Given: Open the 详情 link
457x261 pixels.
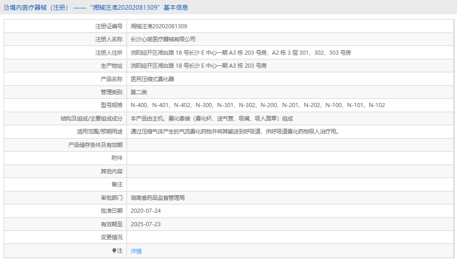Looking at the screenshot, I should (136, 251).
